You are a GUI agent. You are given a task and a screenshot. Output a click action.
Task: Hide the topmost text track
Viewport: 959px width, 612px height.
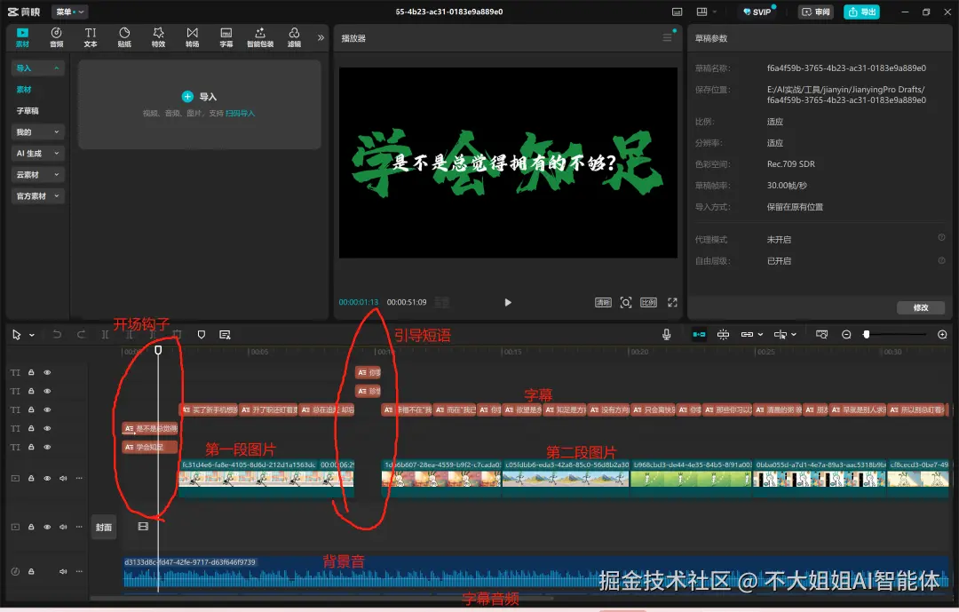47,372
